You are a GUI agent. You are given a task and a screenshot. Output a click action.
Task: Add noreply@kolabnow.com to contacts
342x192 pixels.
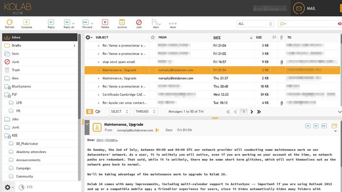157,130
